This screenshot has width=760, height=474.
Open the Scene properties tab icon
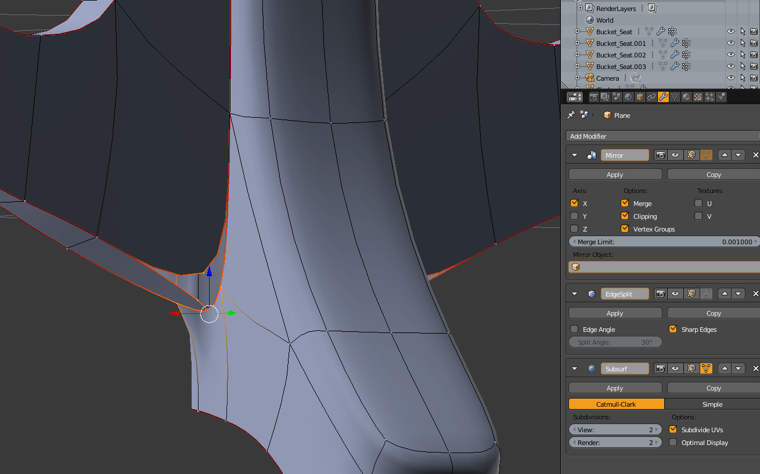pos(617,97)
